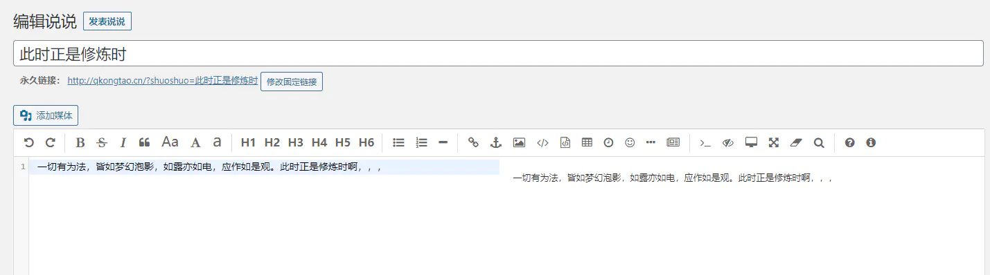
Task: Open the emoji picker
Action: [x=630, y=142]
